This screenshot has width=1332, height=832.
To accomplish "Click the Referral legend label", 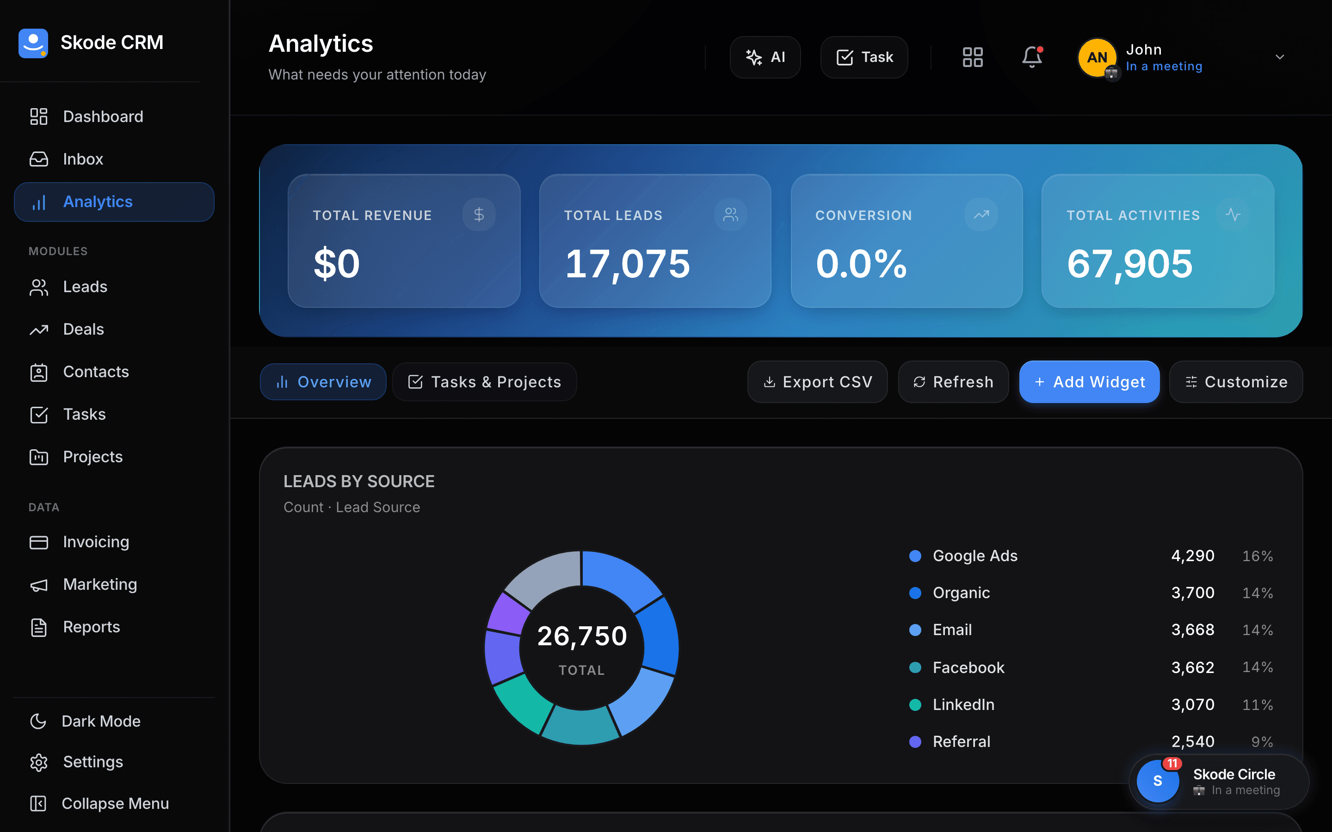I will pyautogui.click(x=961, y=742).
